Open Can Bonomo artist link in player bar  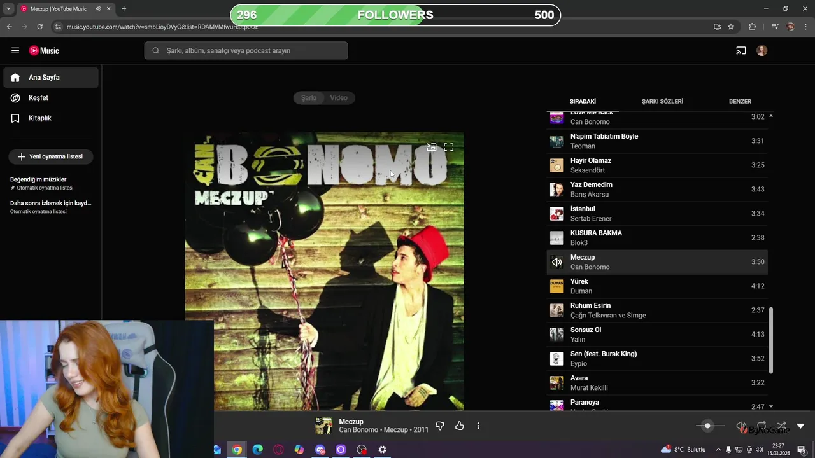tap(358, 430)
